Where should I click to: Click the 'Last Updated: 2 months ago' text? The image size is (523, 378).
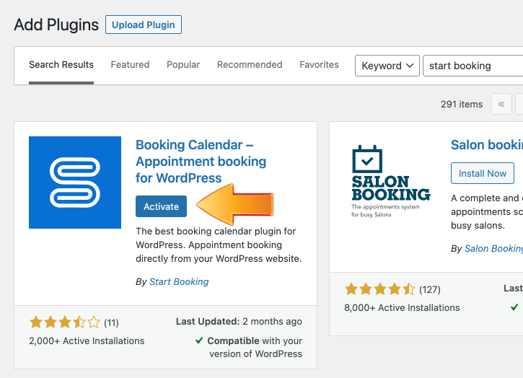(x=239, y=322)
